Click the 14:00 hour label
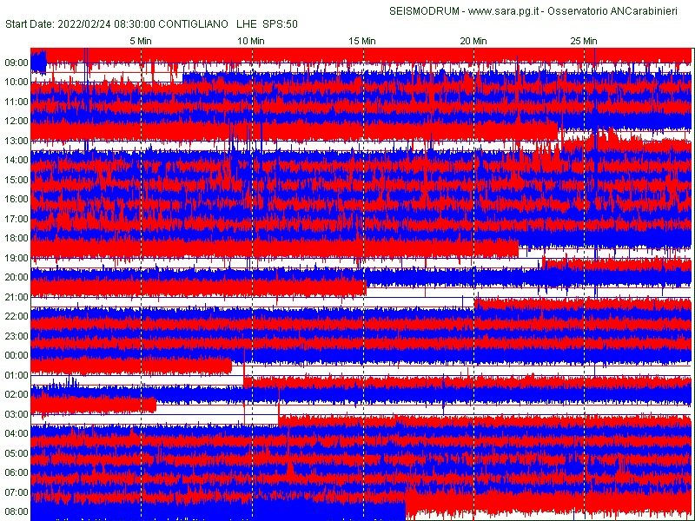Viewport: 695px width, 521px height. [x=16, y=160]
